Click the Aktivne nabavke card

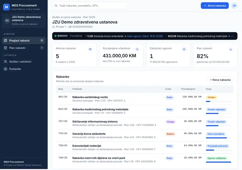74,55
